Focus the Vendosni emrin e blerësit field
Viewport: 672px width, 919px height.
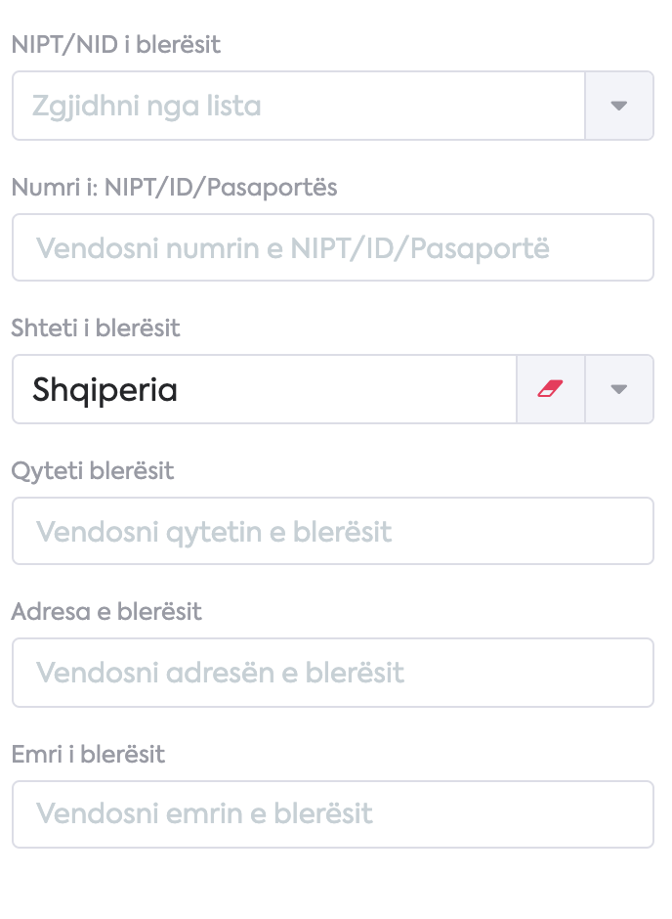(x=332, y=814)
